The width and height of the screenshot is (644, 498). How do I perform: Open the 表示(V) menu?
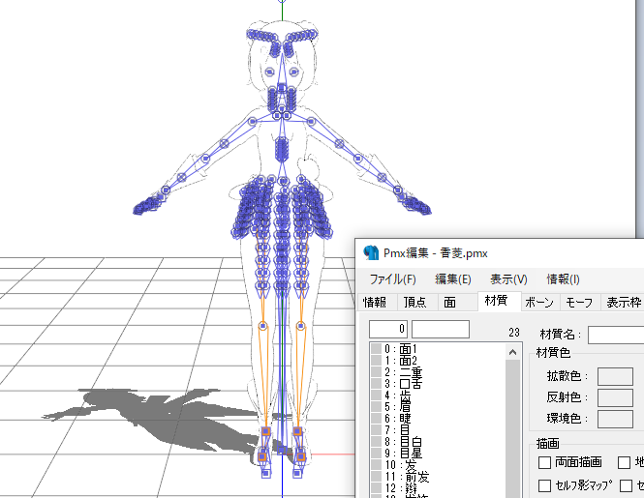(508, 279)
